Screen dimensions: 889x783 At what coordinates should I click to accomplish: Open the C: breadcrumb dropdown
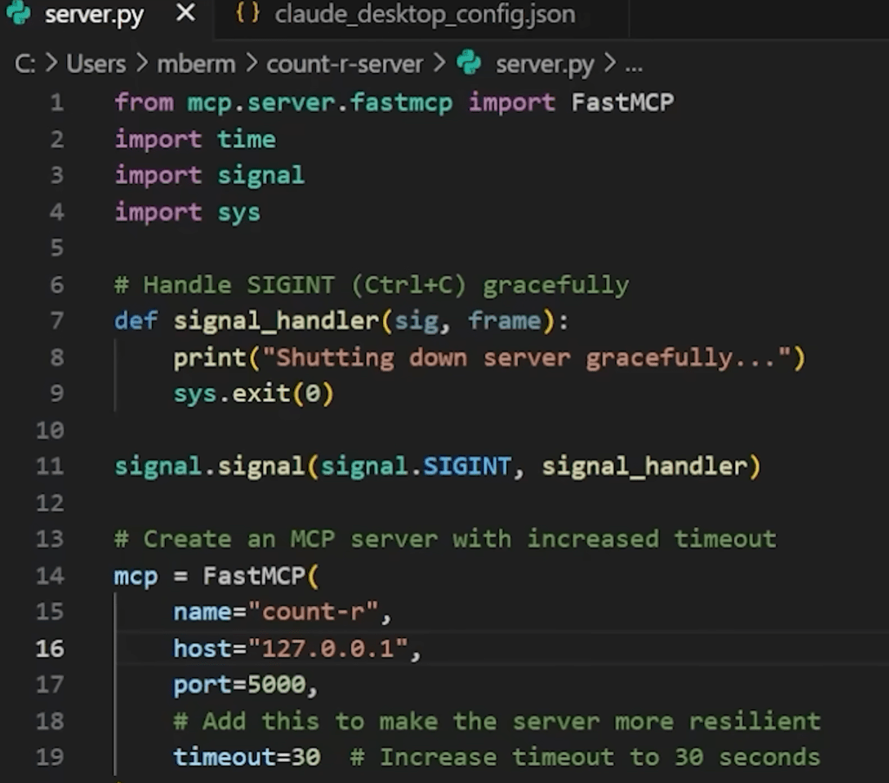[25, 64]
